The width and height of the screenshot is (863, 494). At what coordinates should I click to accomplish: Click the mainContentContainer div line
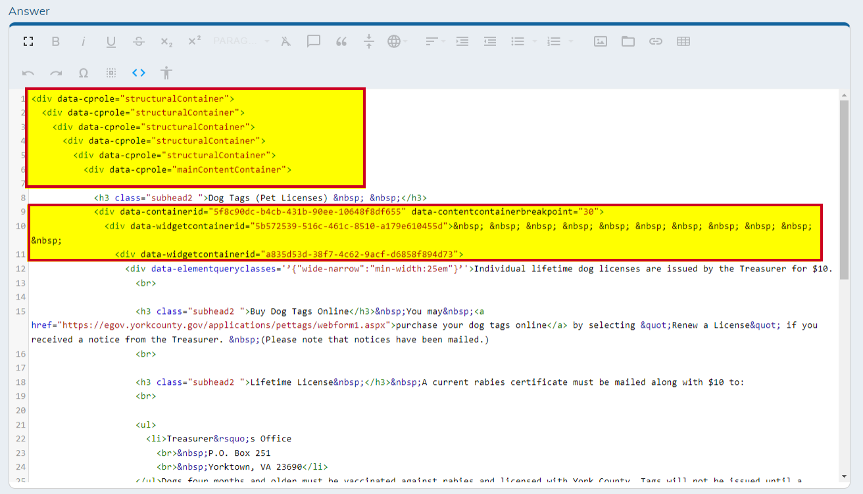[187, 169]
